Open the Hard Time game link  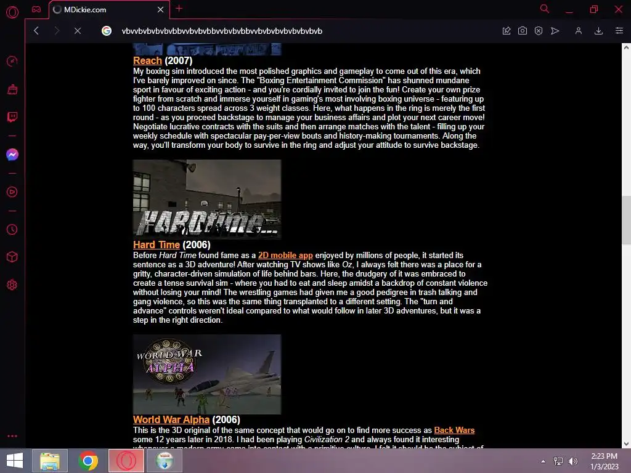point(156,245)
